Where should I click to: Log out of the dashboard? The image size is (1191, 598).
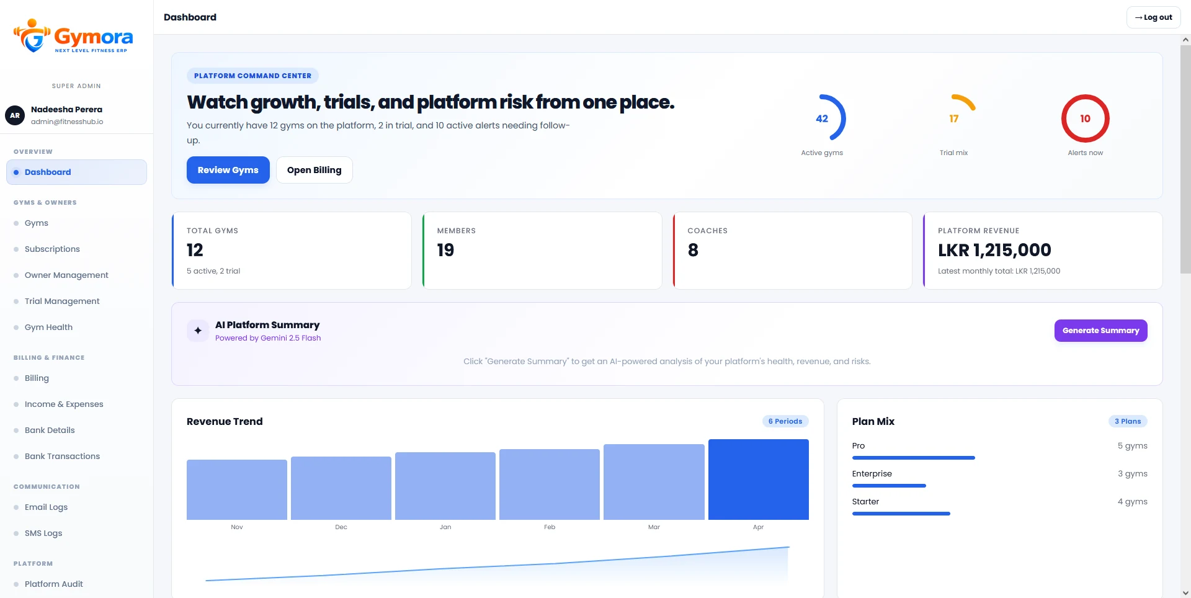pos(1153,17)
